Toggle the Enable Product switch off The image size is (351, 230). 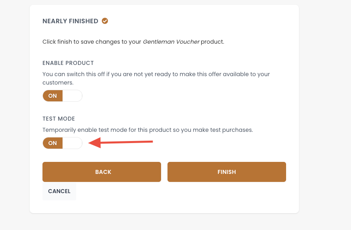click(63, 96)
